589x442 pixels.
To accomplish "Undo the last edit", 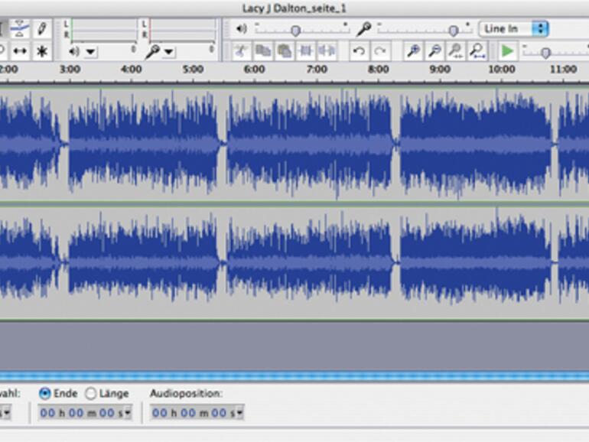I will [358, 51].
